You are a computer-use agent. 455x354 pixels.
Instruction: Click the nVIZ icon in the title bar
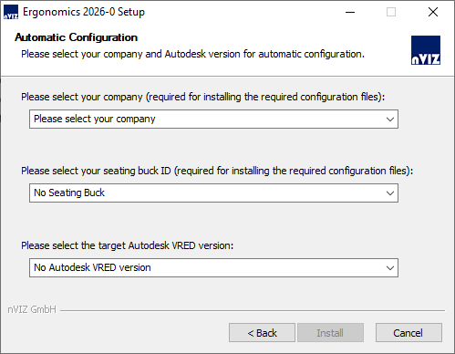(11, 12)
